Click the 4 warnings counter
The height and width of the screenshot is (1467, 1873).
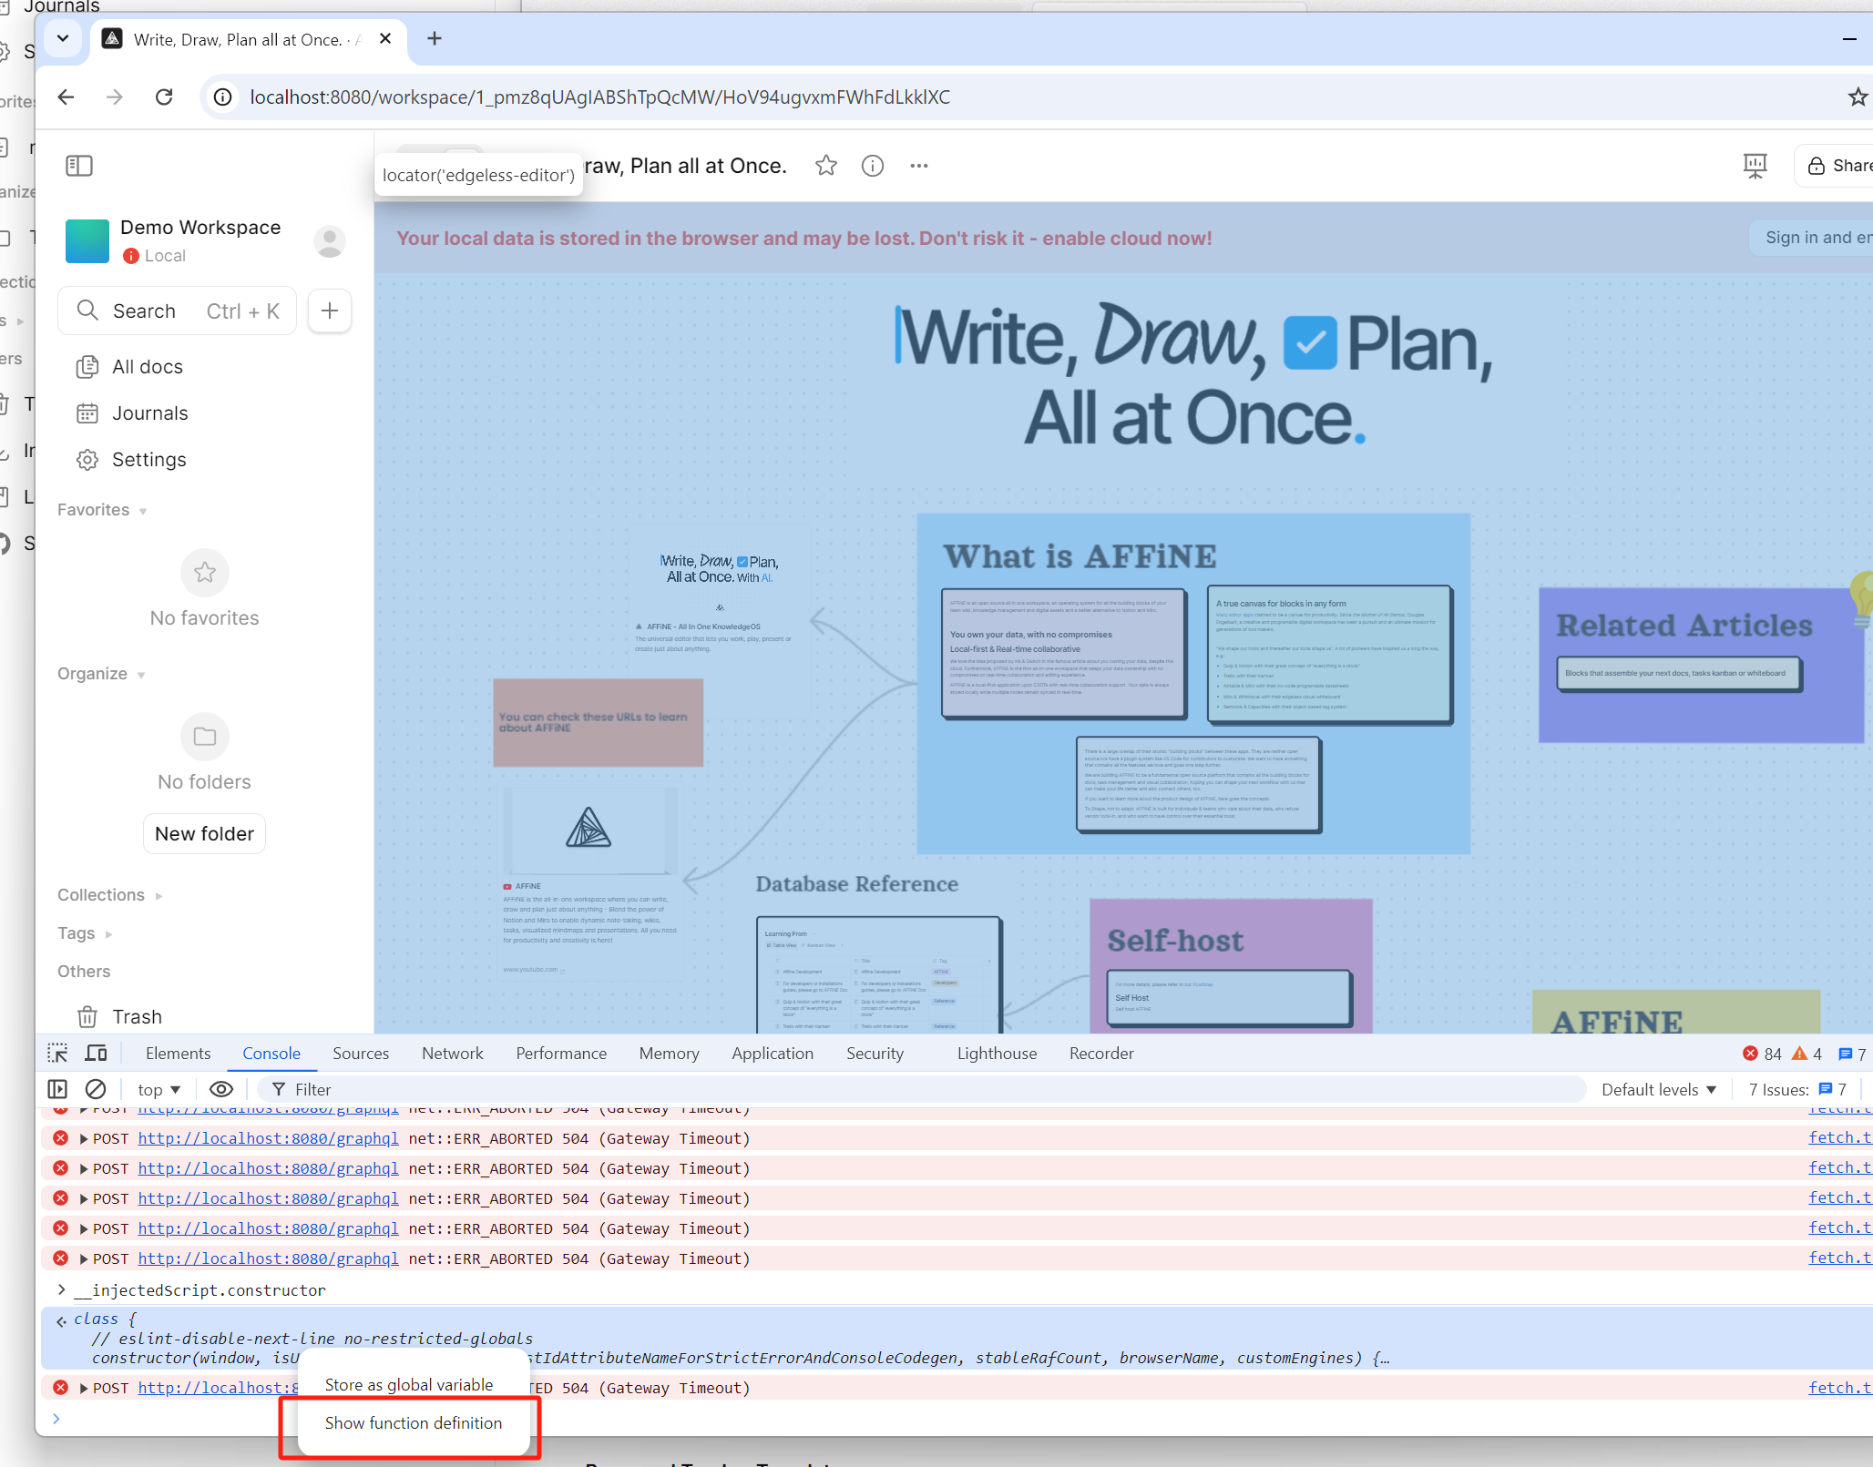tap(1807, 1054)
